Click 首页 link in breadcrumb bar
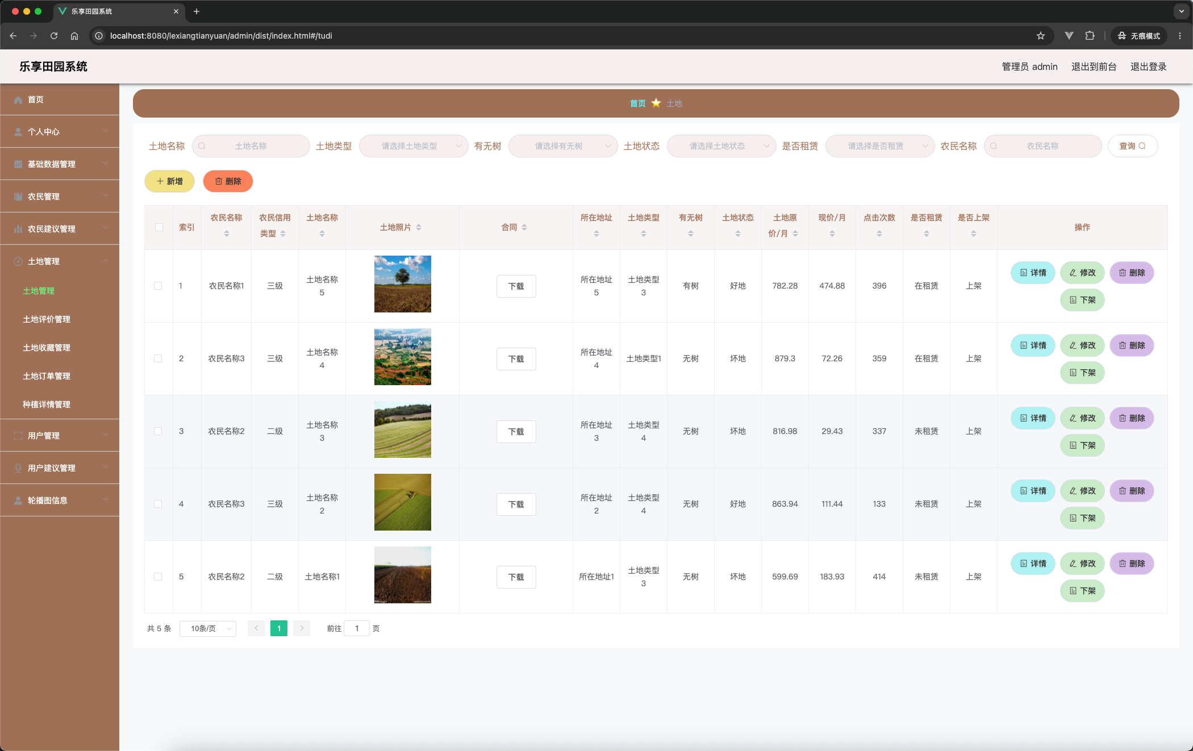This screenshot has height=751, width=1193. tap(637, 103)
